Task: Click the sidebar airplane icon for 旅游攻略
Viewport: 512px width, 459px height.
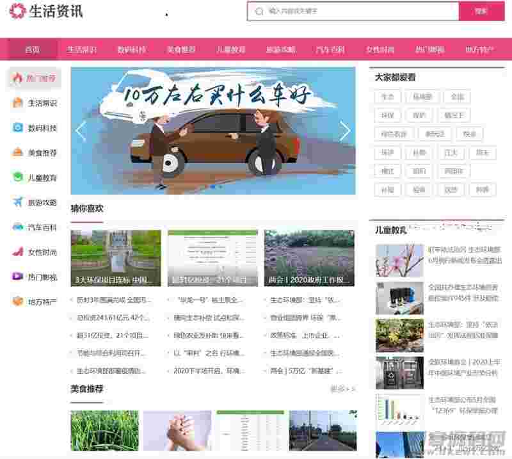Action: click(17, 202)
